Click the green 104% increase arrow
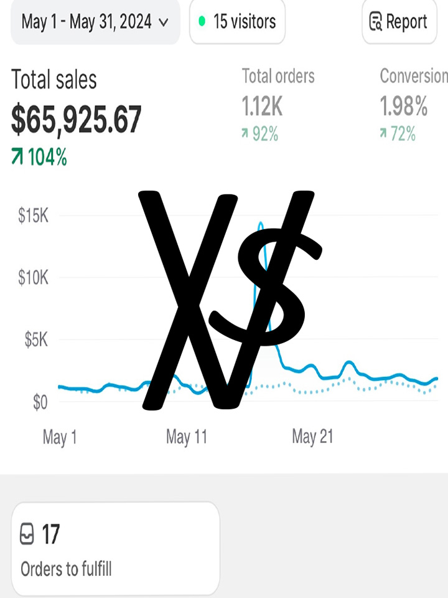448x598 pixels. click(17, 157)
